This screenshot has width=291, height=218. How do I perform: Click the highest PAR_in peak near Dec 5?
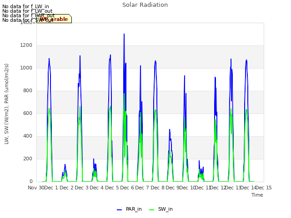[124, 35]
